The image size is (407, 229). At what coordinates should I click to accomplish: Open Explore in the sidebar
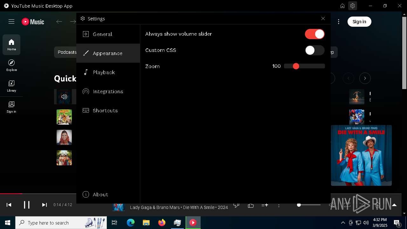(x=11, y=66)
